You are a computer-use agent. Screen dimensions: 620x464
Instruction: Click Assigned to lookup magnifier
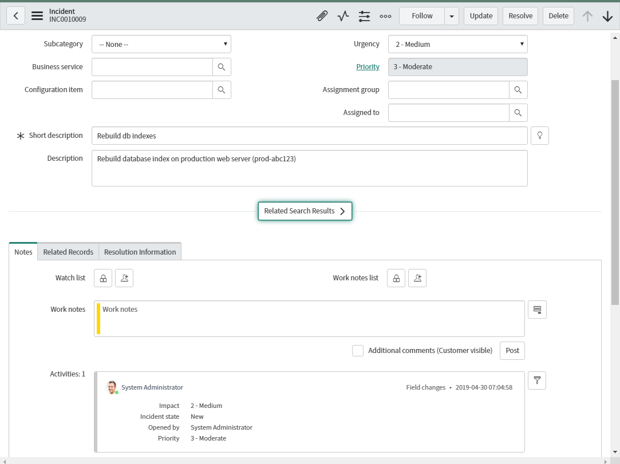coord(518,113)
